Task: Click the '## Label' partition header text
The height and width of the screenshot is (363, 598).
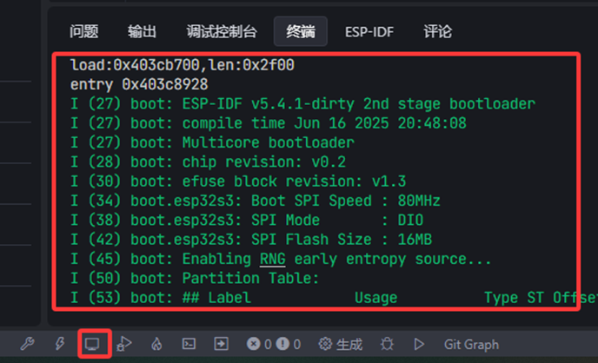Action: tap(216, 298)
